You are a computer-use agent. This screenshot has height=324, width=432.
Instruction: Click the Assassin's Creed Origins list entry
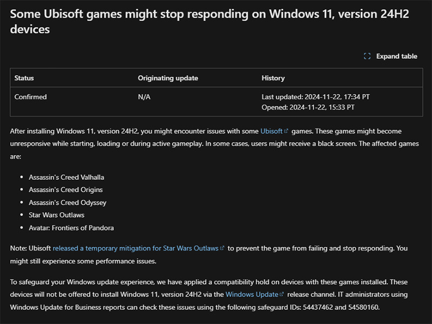point(66,190)
